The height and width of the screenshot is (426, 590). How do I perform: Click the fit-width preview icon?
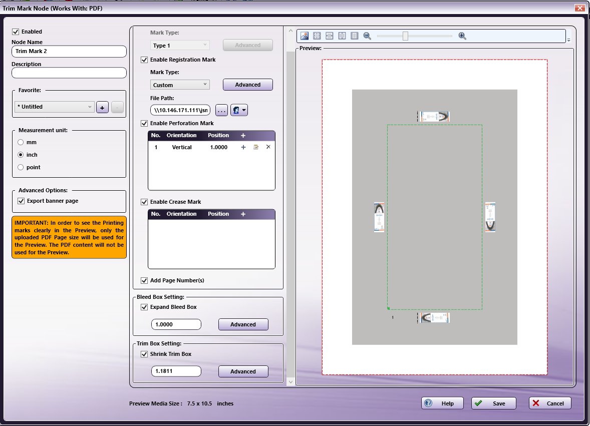[x=329, y=36]
